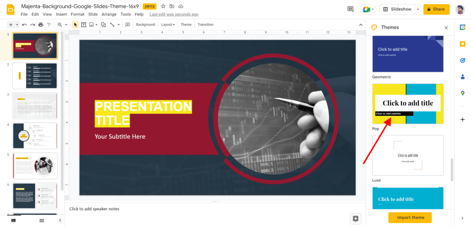471x227 pixels.
Task: Open Google Calendar side panel icon
Action: [x=463, y=28]
